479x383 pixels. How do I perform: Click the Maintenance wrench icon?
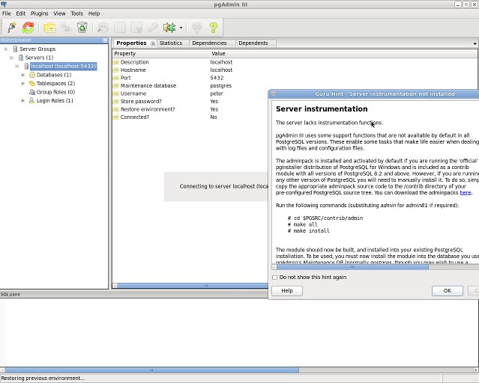pyautogui.click(x=153, y=28)
